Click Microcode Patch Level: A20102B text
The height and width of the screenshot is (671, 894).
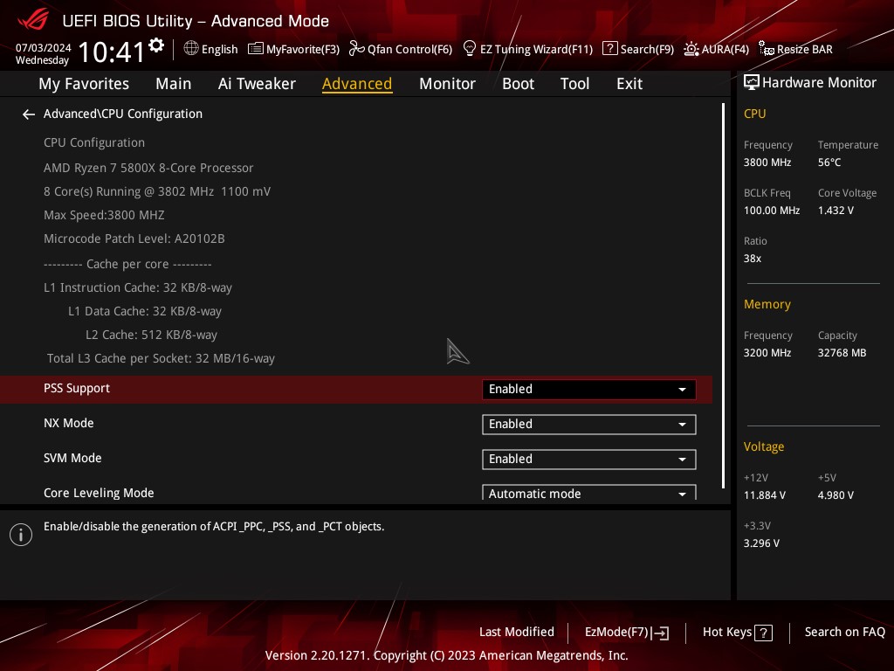coord(134,239)
